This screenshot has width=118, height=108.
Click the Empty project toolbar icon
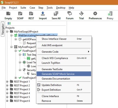[x=8, y=14]
